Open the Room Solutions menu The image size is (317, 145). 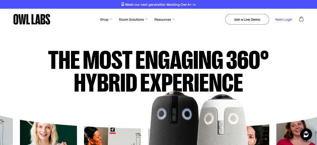pos(132,20)
